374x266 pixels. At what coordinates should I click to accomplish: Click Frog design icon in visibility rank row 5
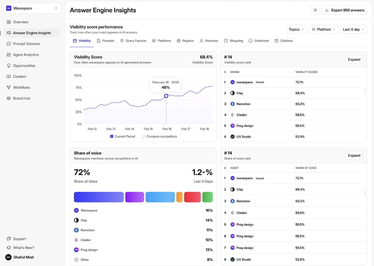tap(232, 126)
